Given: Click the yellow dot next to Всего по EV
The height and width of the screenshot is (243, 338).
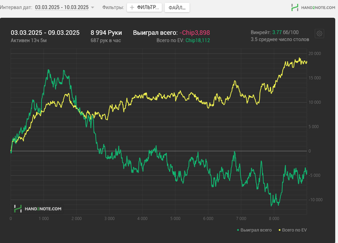Looking at the screenshot, I should 280,230.
